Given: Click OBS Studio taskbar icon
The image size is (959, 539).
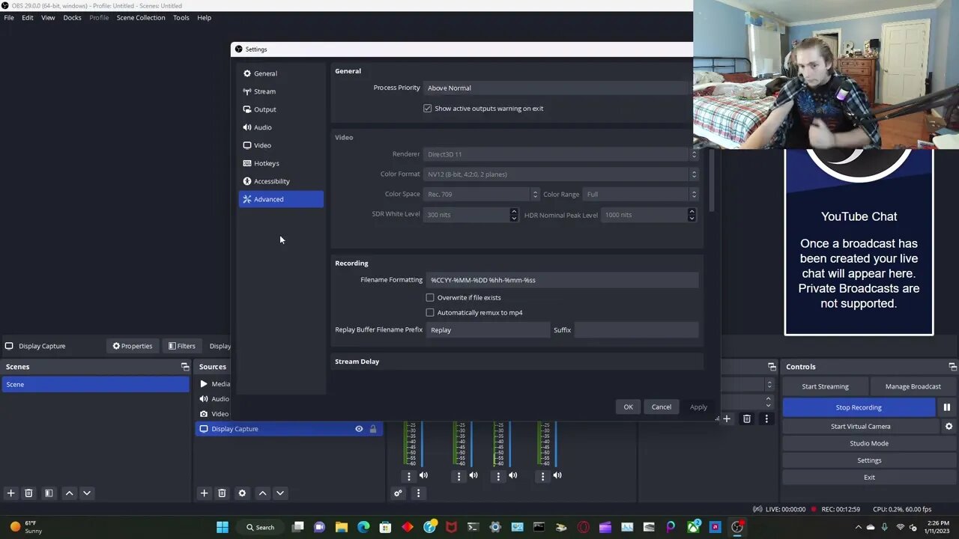Looking at the screenshot, I should click(737, 527).
